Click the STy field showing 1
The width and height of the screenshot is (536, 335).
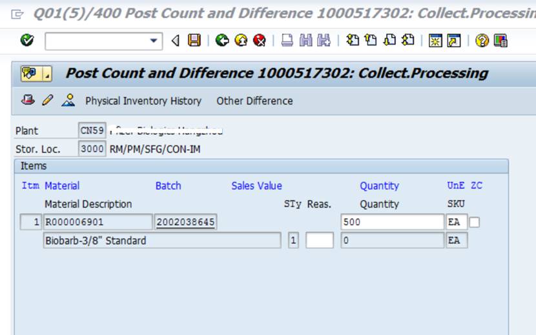tap(293, 240)
